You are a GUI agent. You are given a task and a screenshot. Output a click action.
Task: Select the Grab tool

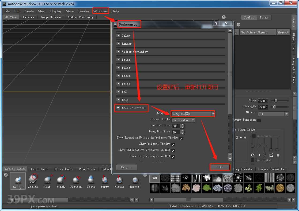[47, 181]
